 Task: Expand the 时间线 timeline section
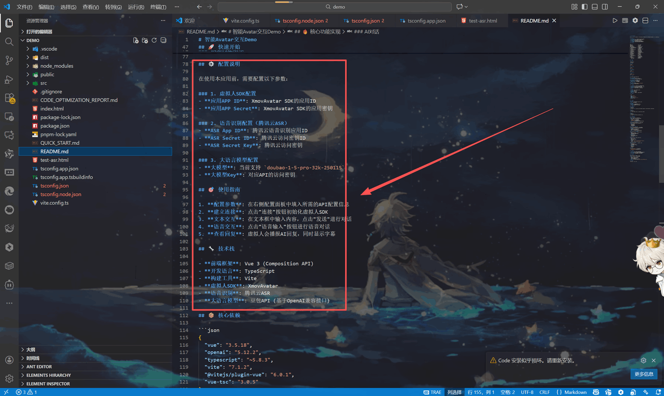pos(95,358)
